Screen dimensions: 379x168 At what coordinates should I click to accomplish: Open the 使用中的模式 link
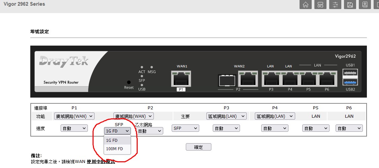pyautogui.click(x=101, y=162)
